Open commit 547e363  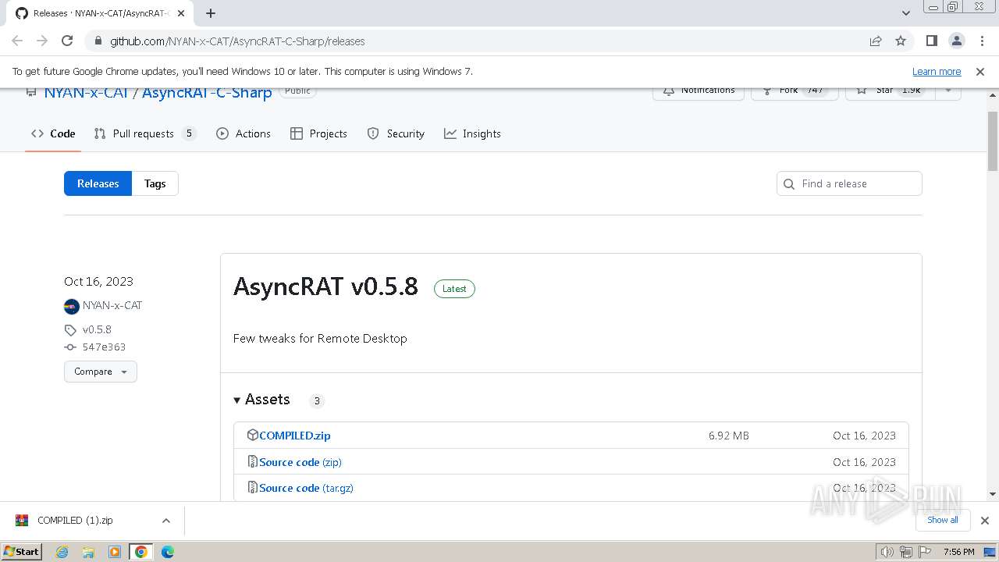104,347
